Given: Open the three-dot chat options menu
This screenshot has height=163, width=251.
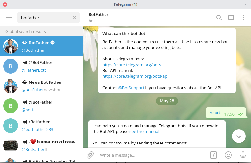Looking at the screenshot, I should [x=243, y=18].
